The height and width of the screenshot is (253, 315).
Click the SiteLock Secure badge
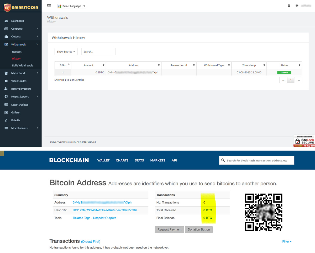click(304, 141)
